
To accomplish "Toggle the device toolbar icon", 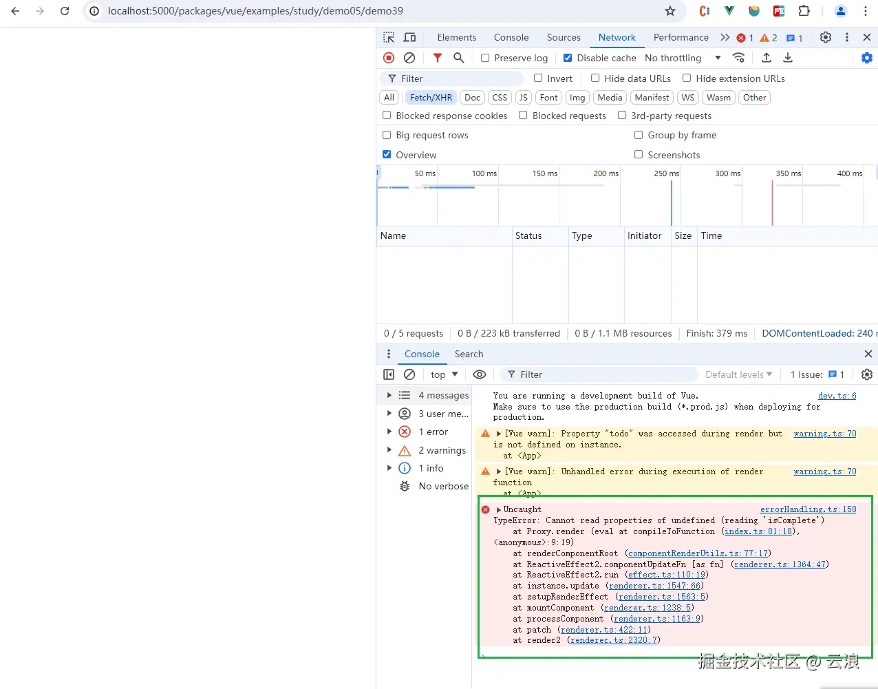I will point(410,37).
